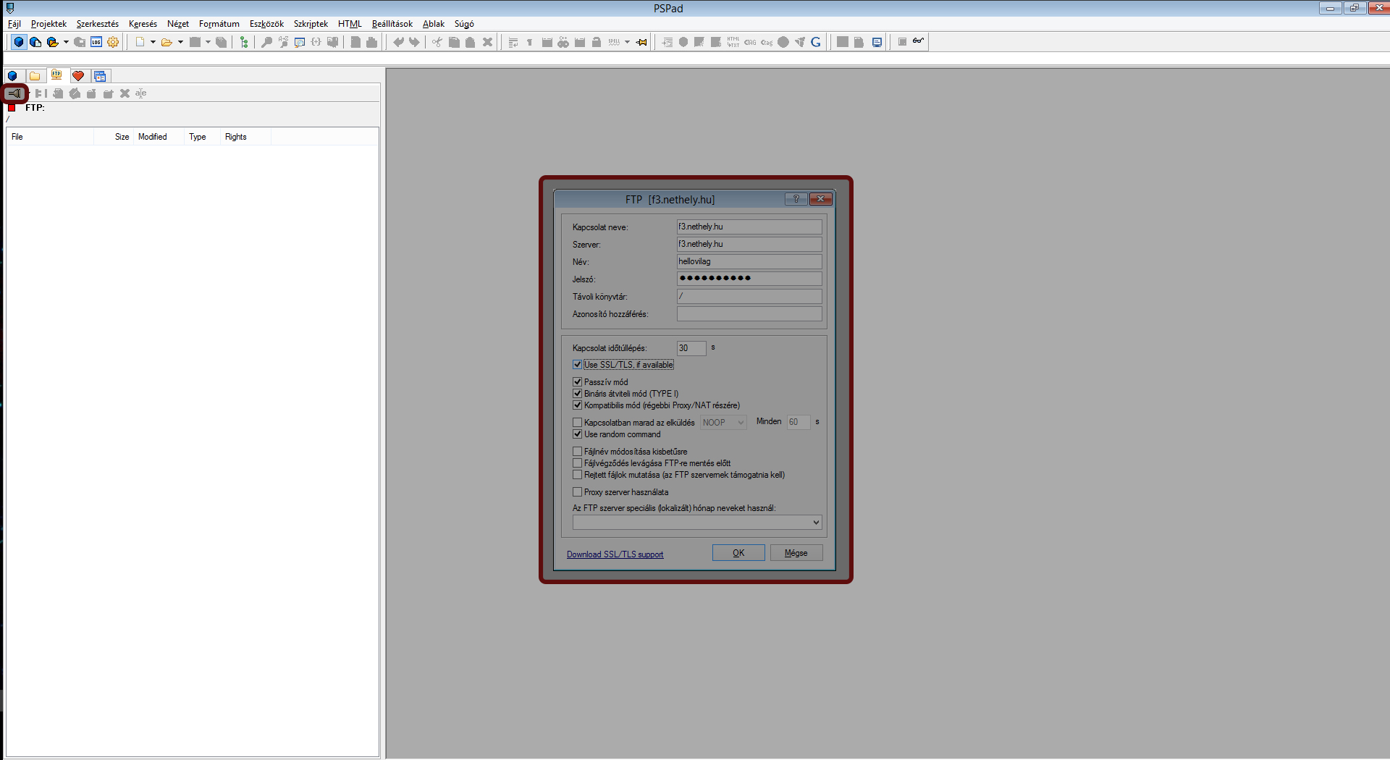Click the open file folder icon

167,42
